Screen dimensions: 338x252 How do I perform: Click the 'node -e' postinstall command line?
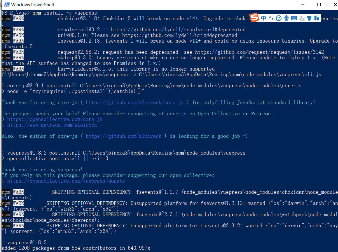click(x=73, y=91)
